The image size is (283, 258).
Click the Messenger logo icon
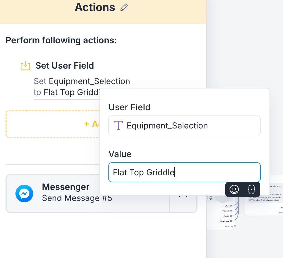[x=24, y=193]
